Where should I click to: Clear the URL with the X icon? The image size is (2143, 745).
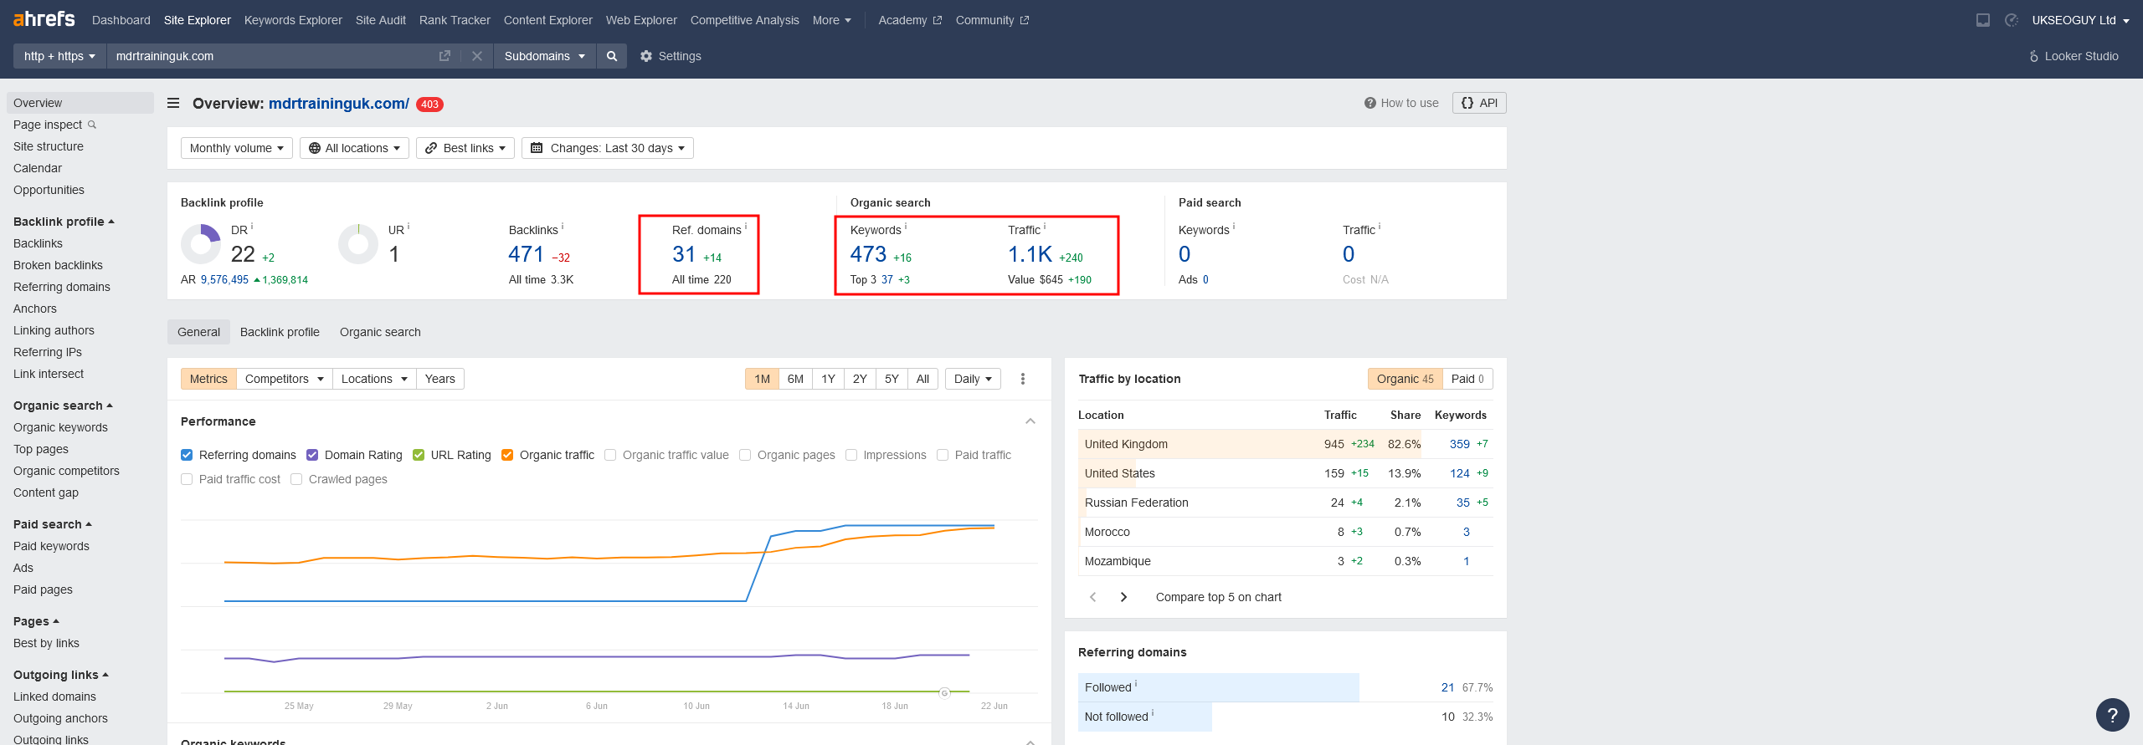click(x=477, y=56)
